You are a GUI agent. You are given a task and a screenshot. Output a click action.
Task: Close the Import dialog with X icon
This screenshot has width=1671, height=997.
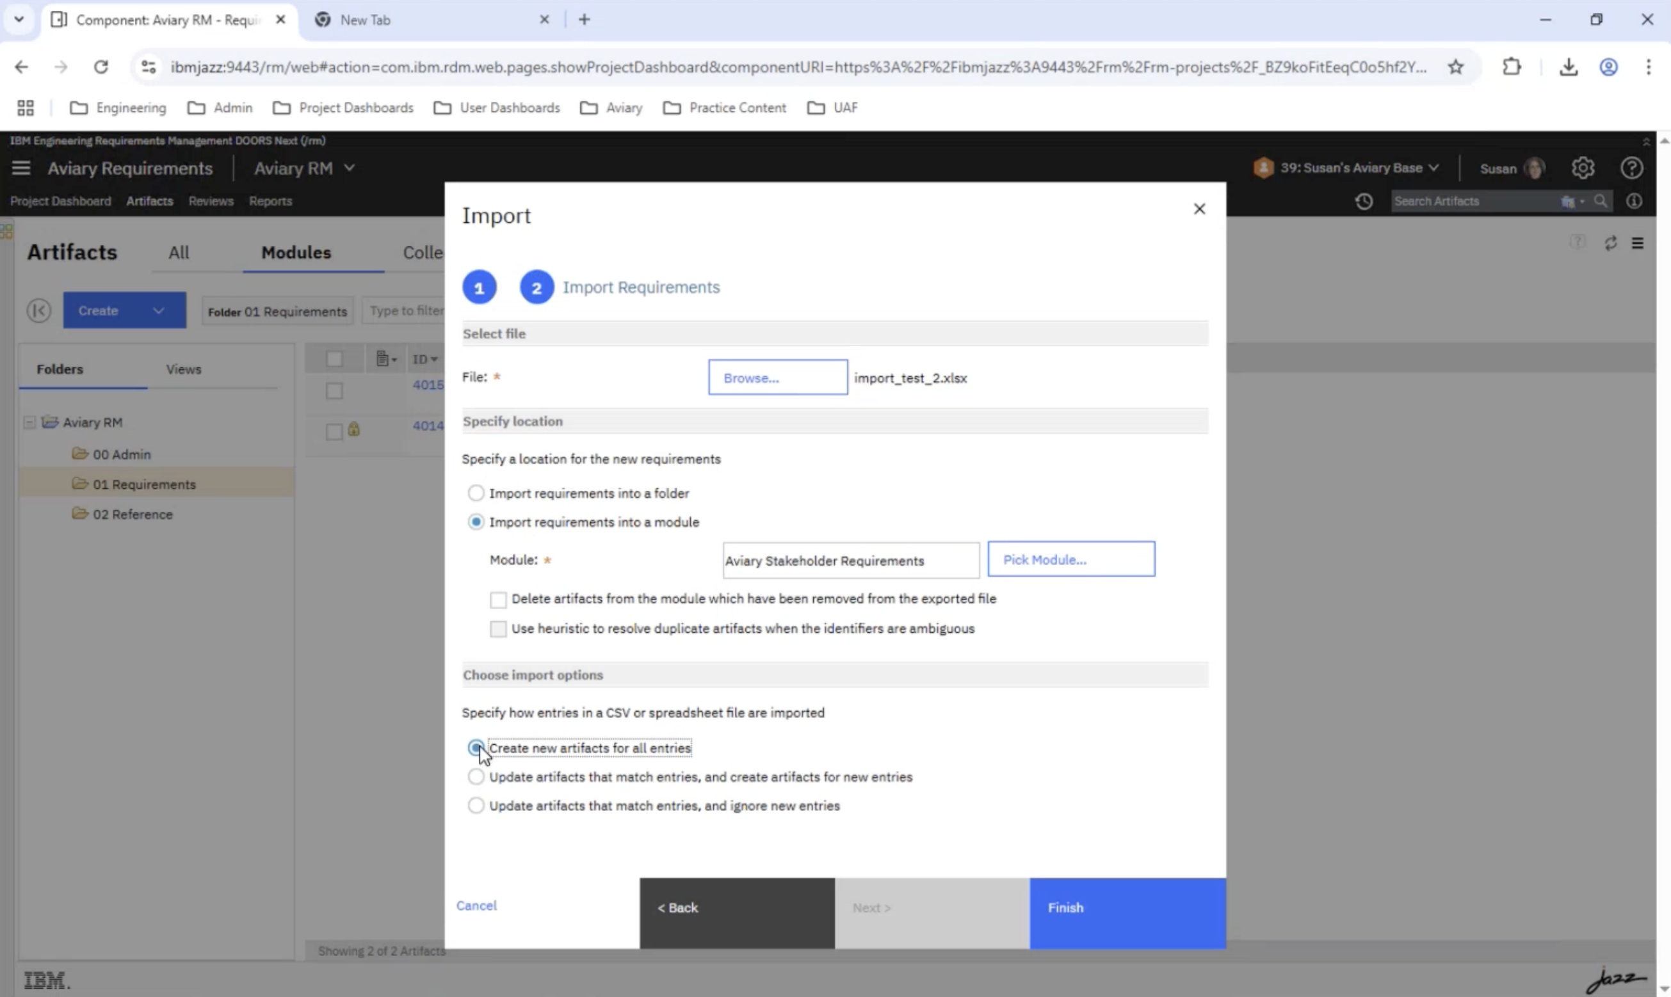(x=1199, y=209)
